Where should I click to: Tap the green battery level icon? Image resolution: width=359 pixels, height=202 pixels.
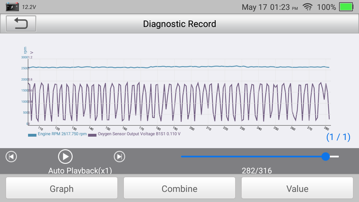346,7
